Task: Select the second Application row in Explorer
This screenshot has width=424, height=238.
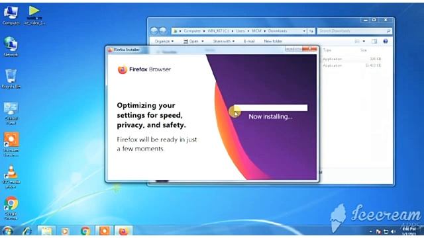Action: (x=352, y=65)
